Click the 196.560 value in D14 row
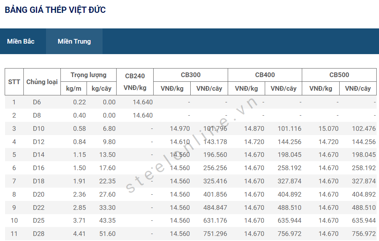 point(215,155)
